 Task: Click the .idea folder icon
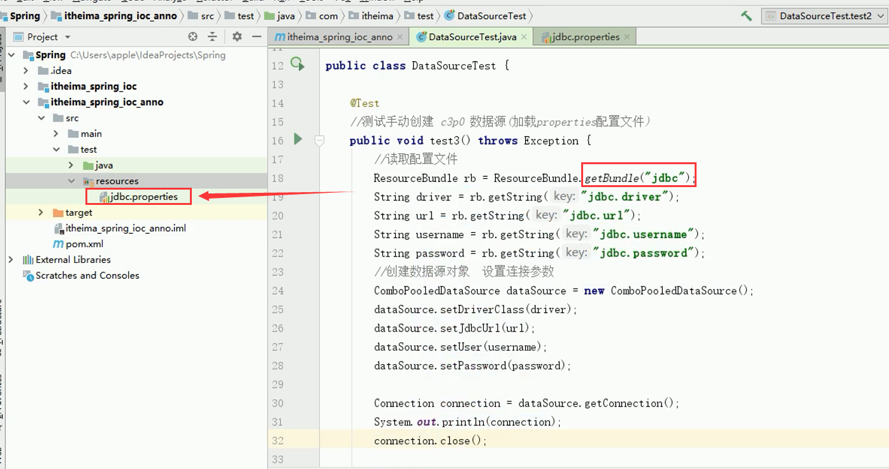pyautogui.click(x=43, y=71)
